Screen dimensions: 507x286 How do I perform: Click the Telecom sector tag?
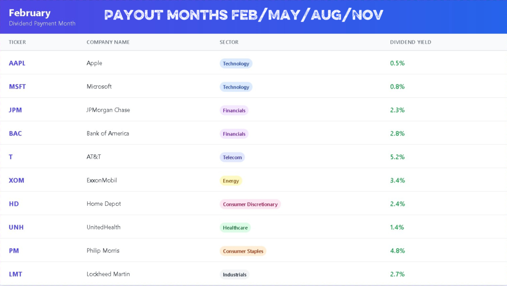point(232,157)
